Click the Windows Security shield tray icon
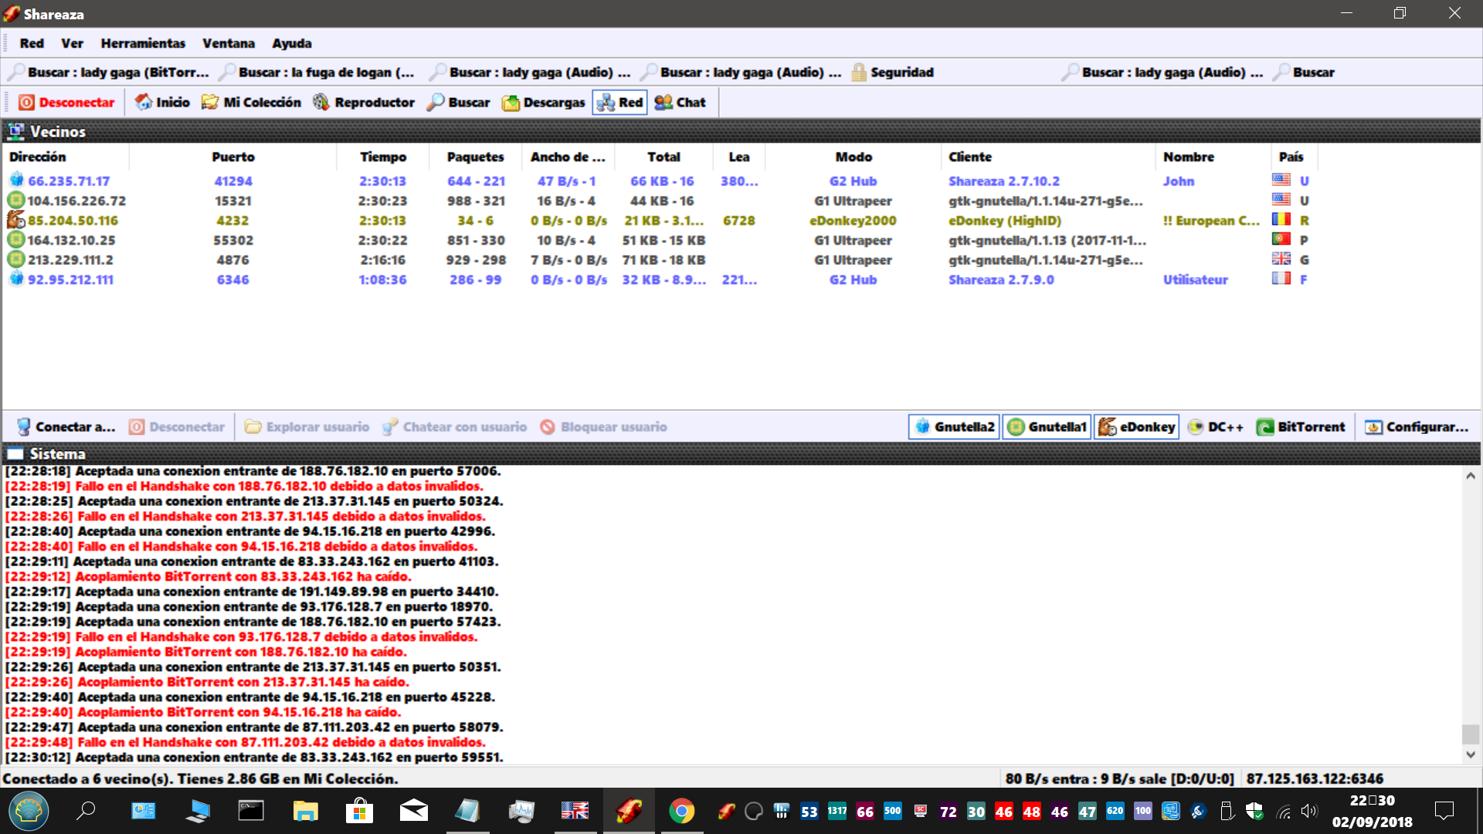1483x834 pixels. click(1254, 811)
